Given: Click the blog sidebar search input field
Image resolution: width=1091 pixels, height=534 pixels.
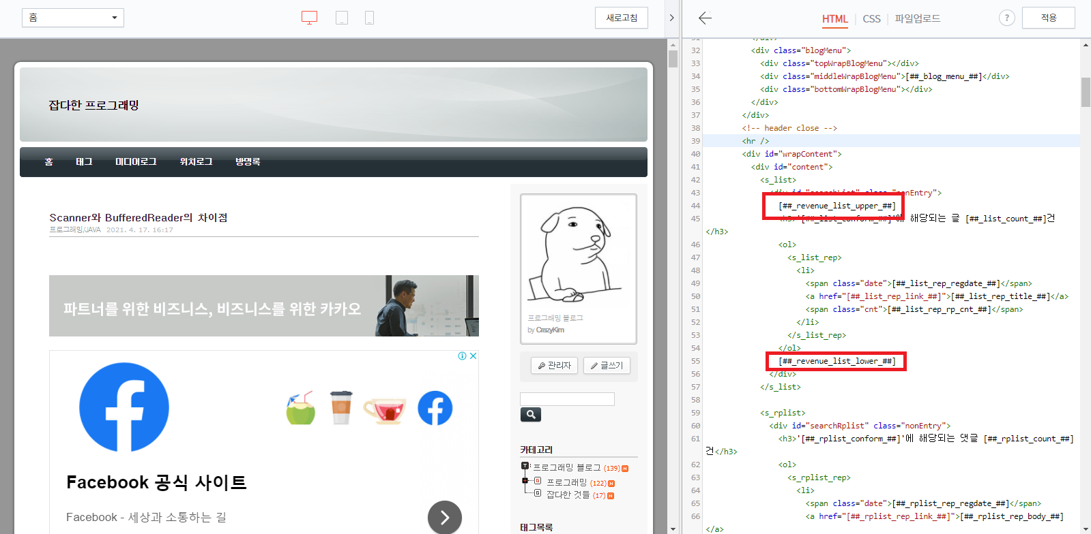Looking at the screenshot, I should coord(567,399).
